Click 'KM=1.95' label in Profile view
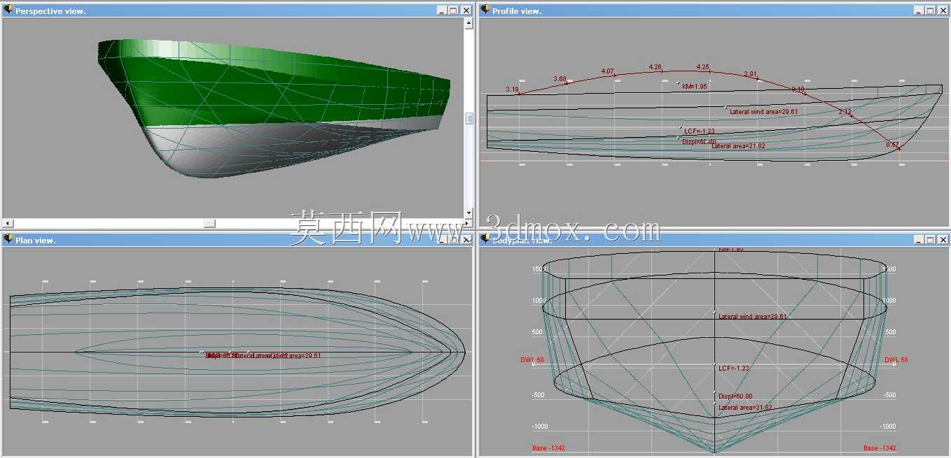This screenshot has width=951, height=458. (x=695, y=86)
